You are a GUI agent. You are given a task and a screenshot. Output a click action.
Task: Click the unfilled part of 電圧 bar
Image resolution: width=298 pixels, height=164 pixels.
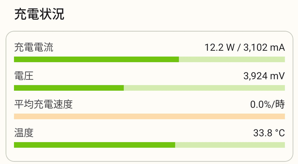(x=204, y=88)
